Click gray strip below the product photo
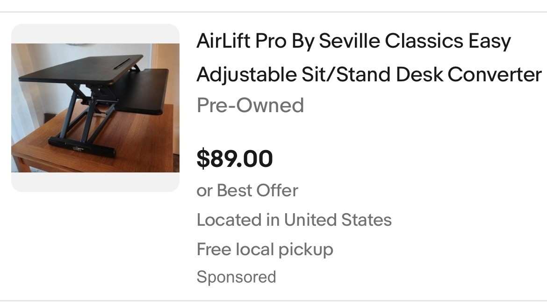Image resolution: width=547 pixels, height=308 pixels. pos(95,182)
